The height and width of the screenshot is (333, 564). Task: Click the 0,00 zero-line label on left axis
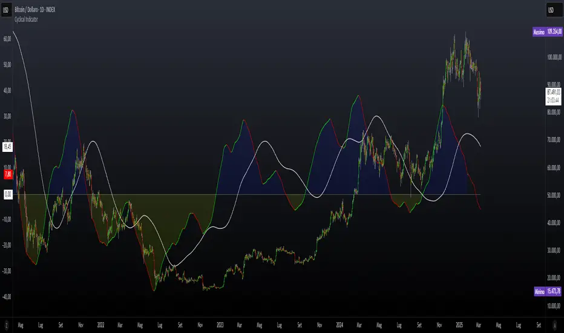click(7, 194)
